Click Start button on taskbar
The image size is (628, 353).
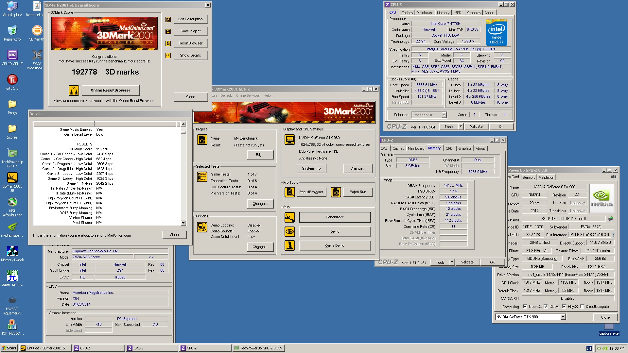(x=9, y=348)
